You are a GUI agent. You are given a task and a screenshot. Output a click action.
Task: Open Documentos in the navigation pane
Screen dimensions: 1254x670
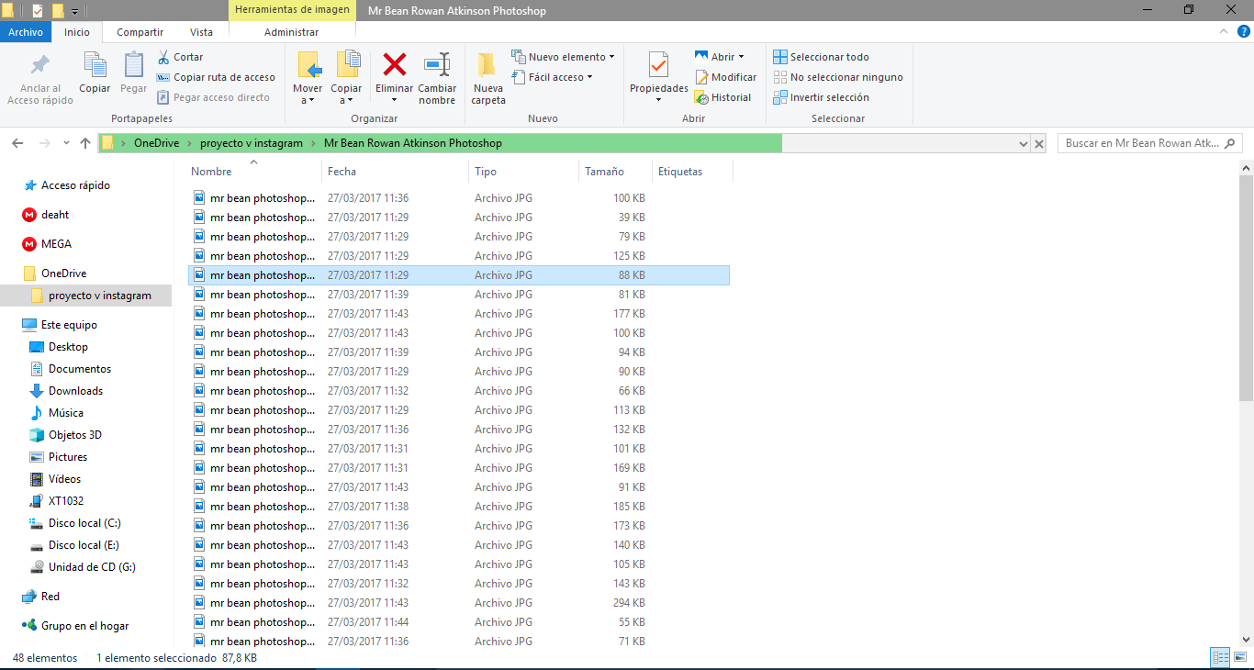[x=80, y=369]
